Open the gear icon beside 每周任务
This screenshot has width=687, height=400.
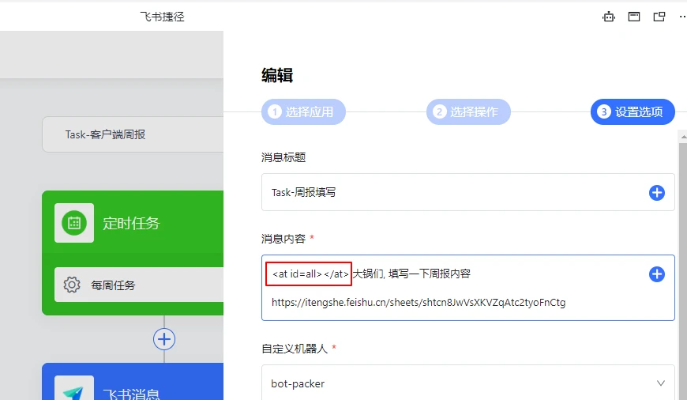72,285
